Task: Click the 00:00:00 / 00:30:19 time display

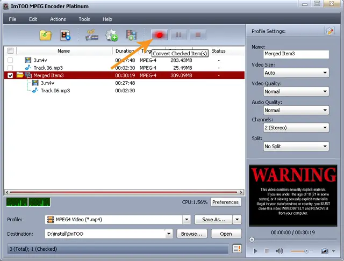Action: tap(292, 233)
